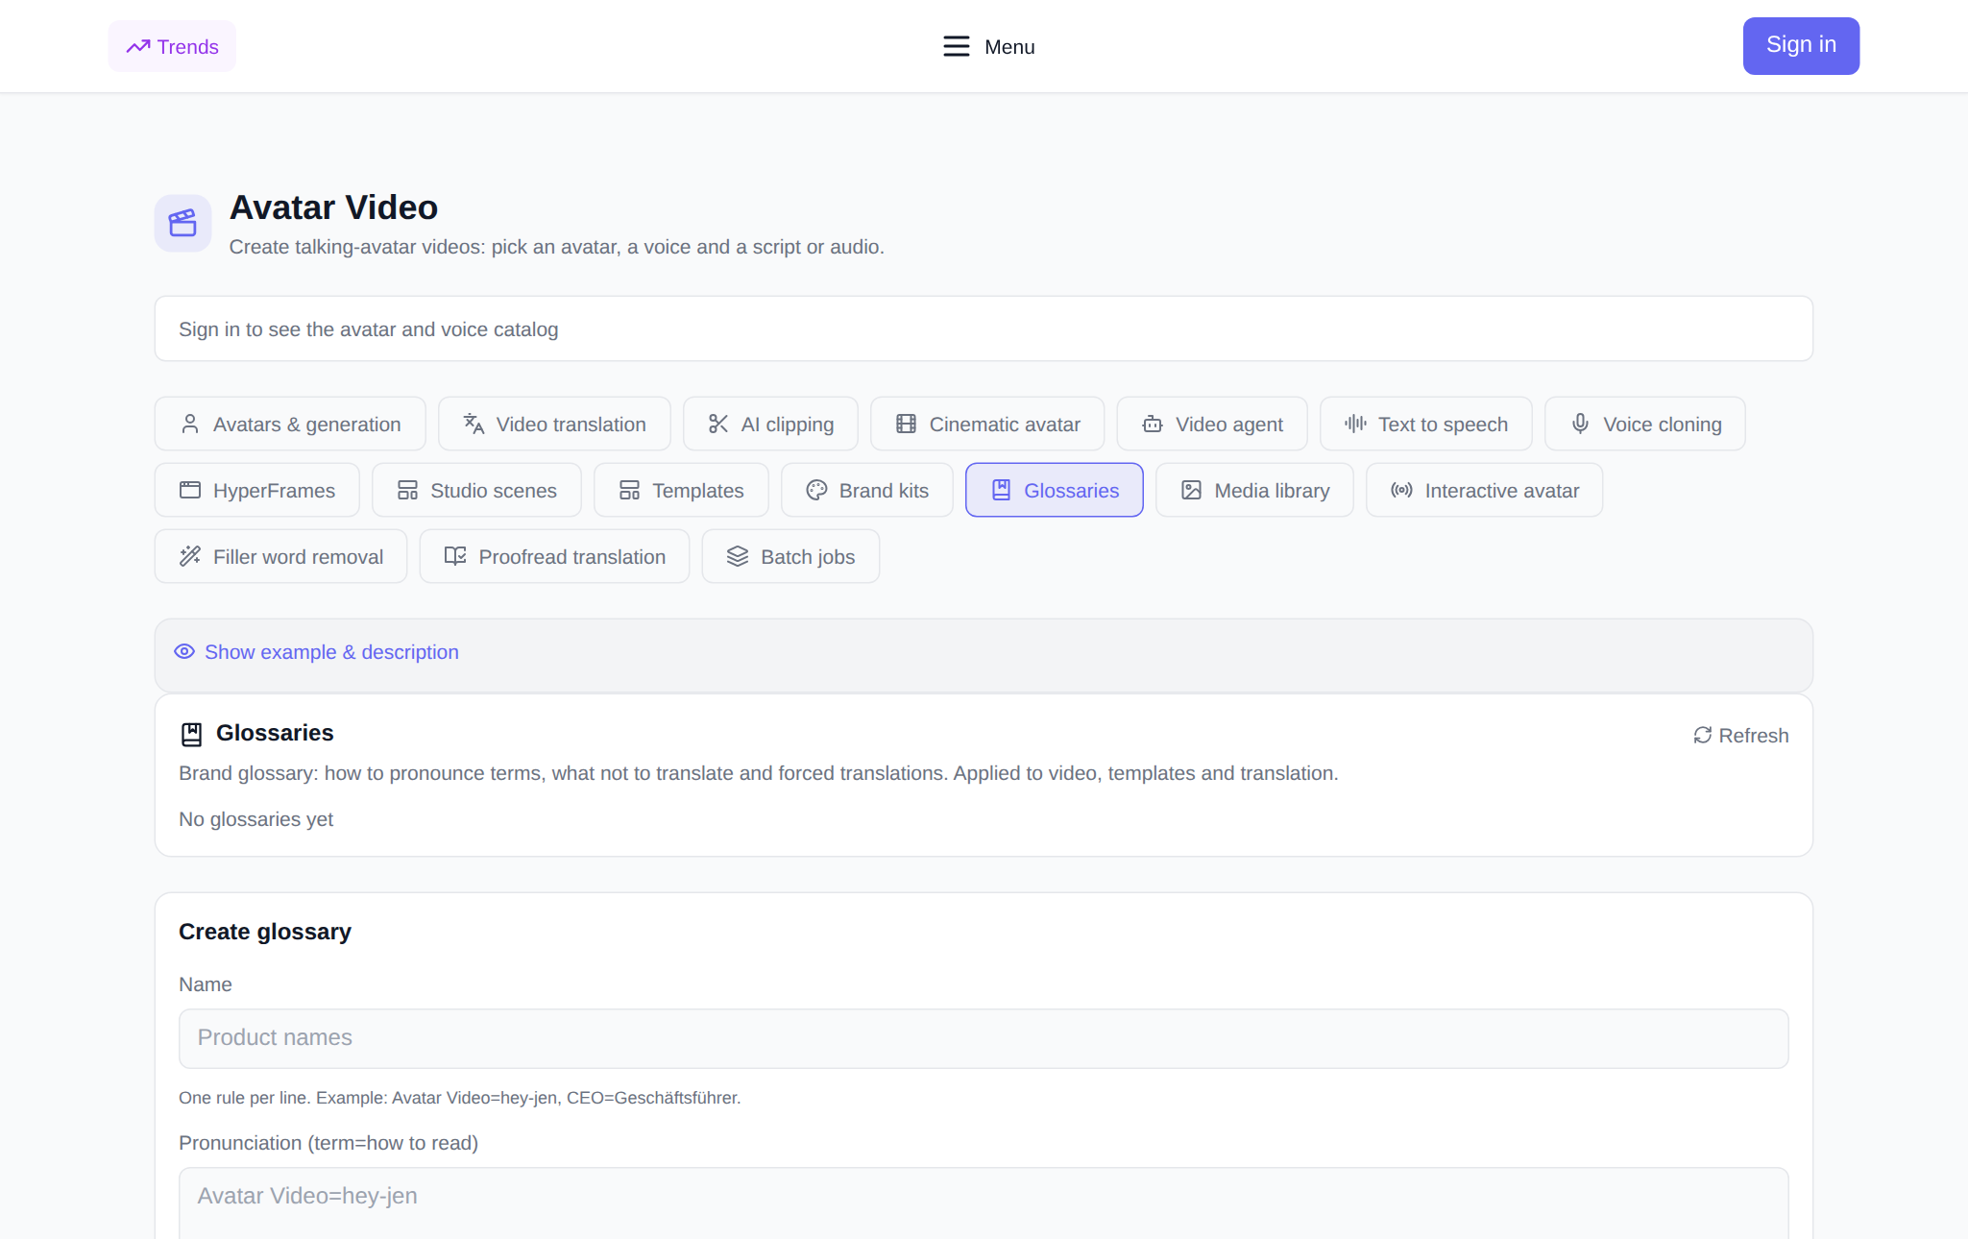
Task: Select the Text to speech waveform icon
Action: coord(1355,424)
